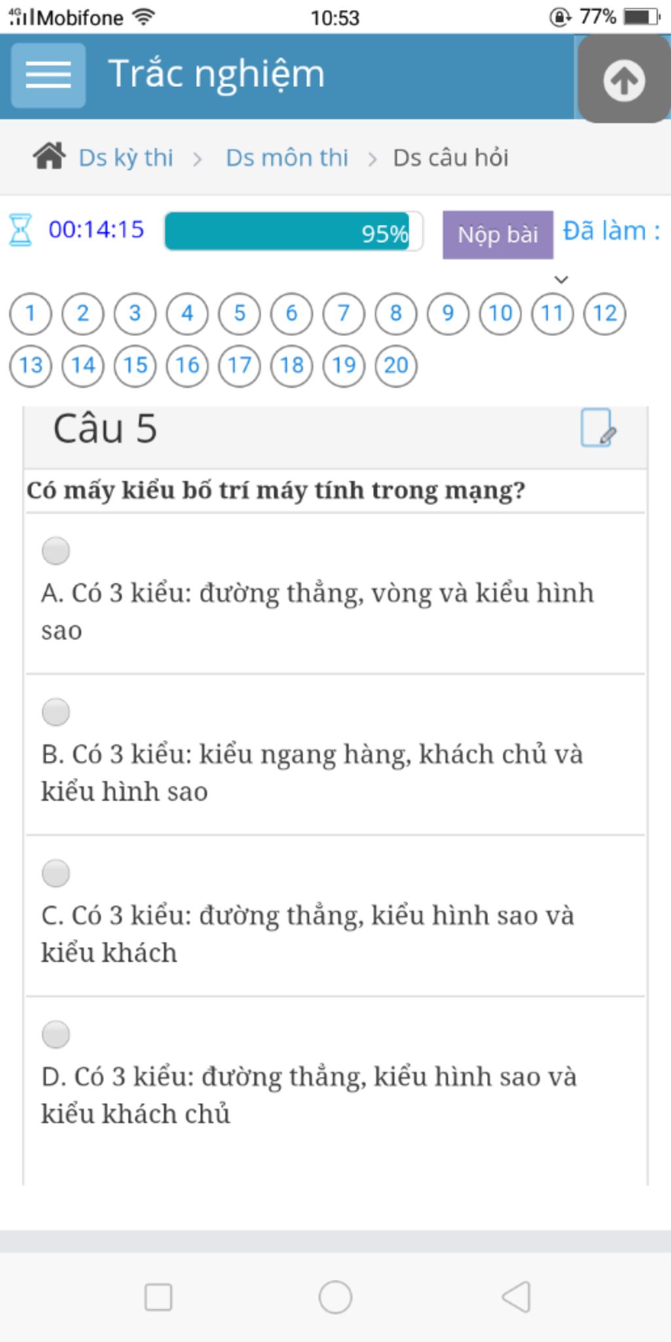
Task: Click the note edit icon for Câu 5
Action: click(598, 429)
